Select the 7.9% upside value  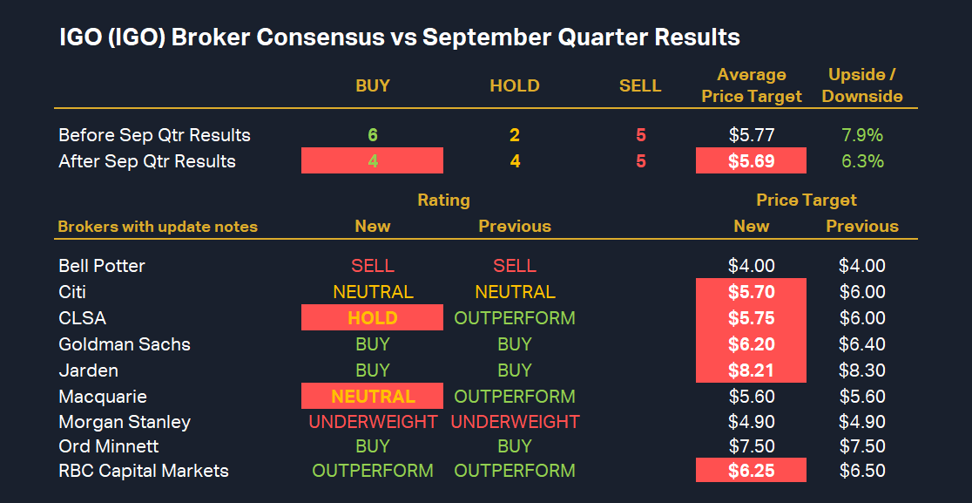pos(862,135)
